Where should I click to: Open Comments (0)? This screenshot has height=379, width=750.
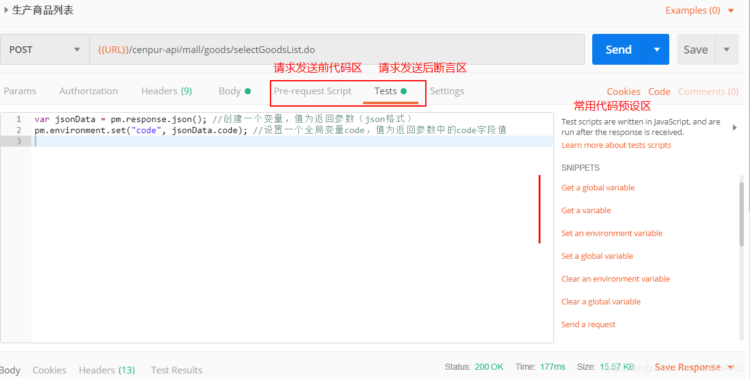709,92
